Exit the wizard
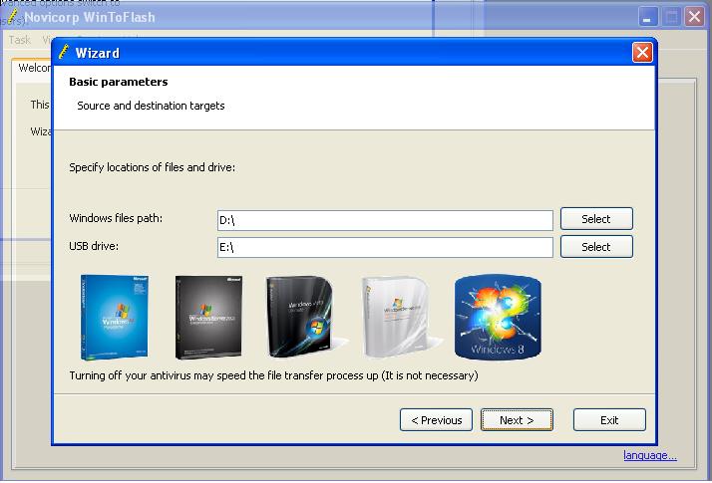The height and width of the screenshot is (483, 712). (x=609, y=420)
